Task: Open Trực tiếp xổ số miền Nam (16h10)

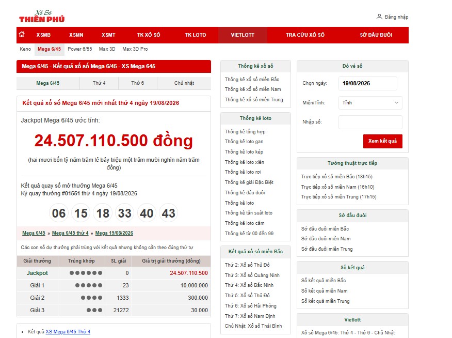Action: [337, 187]
